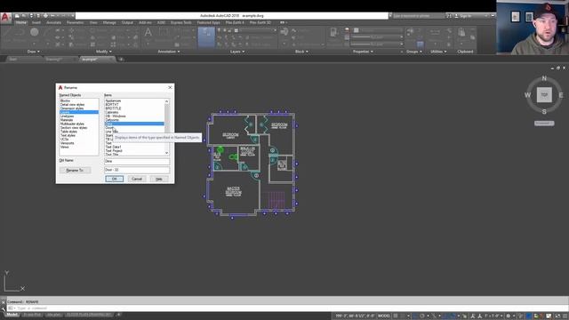This screenshot has height=320, width=569.
Task: Expand the Layers panel dropdown
Action: 237,52
